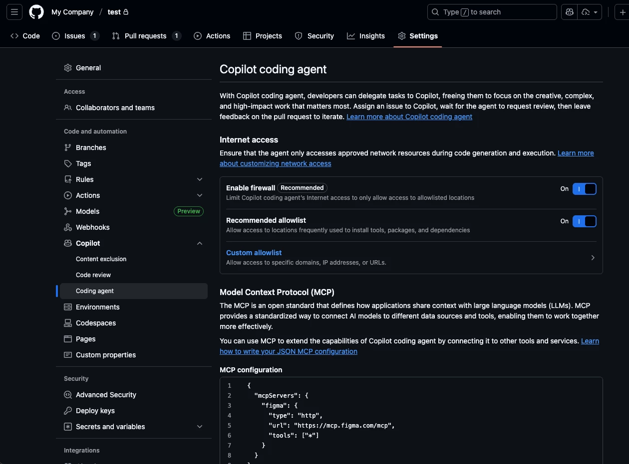Click the search magnifier icon
Screen dimensions: 629x464
435,12
